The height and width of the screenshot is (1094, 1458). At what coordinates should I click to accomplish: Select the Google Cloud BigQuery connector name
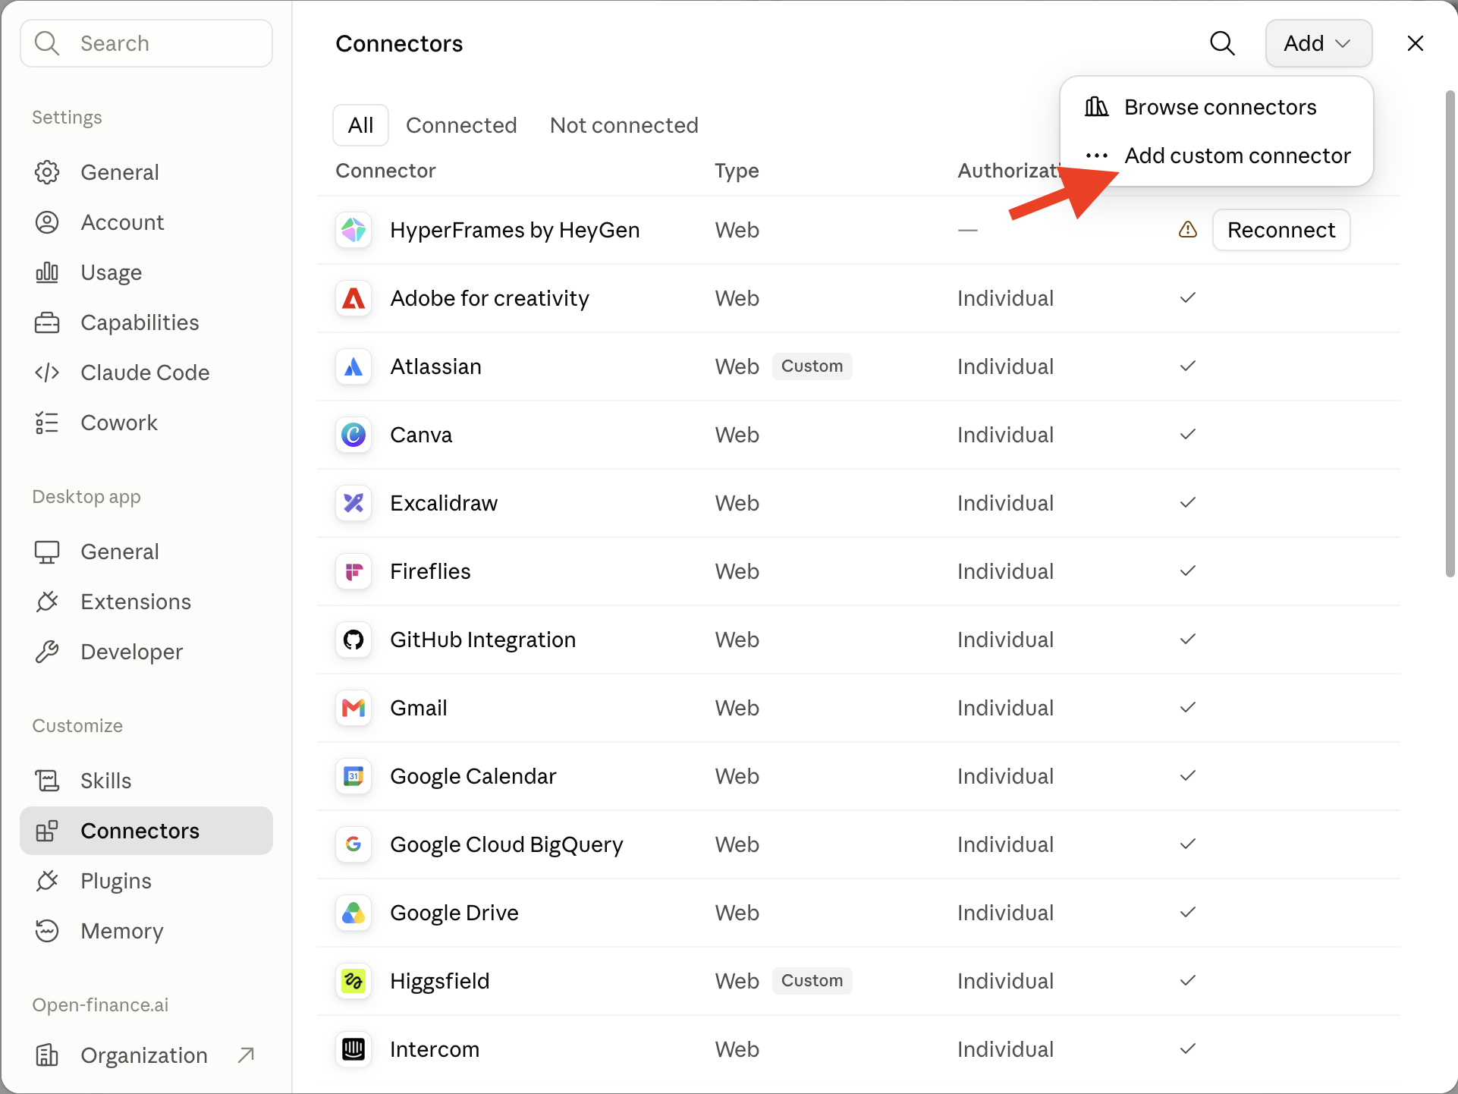tap(507, 844)
